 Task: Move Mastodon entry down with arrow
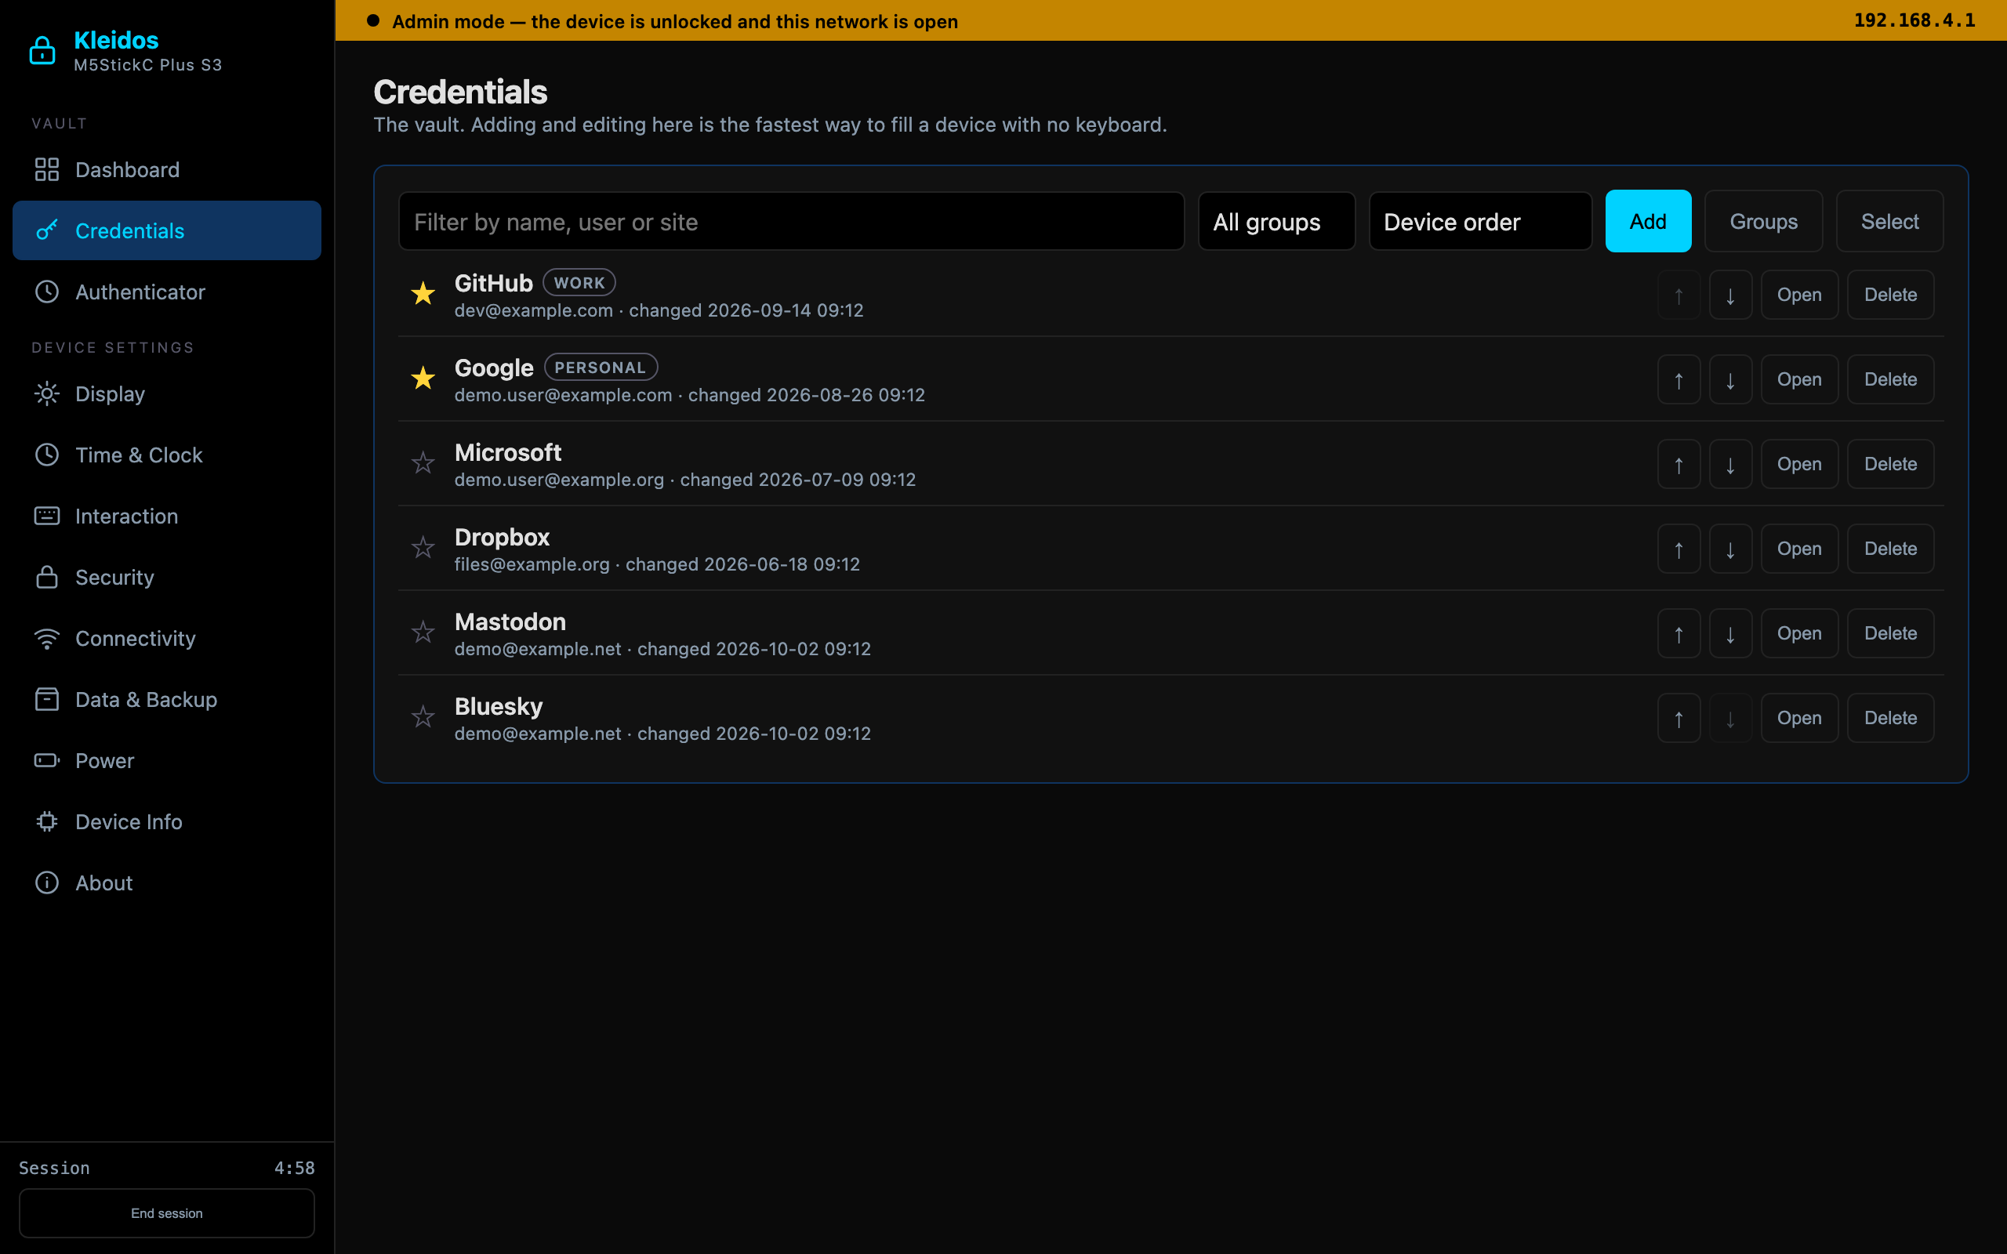(1730, 632)
